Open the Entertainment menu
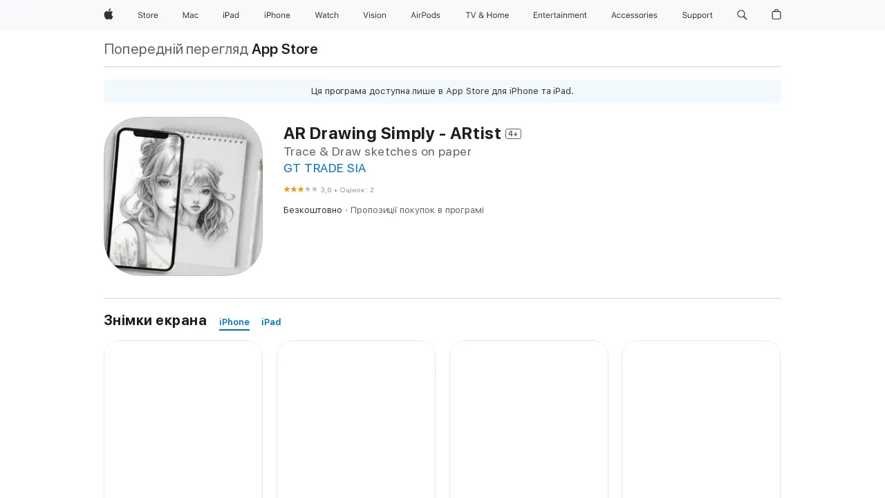885x498 pixels. [560, 15]
